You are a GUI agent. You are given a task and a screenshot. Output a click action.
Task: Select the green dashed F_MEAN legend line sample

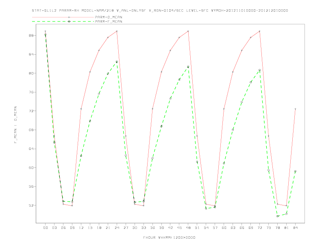63,21
